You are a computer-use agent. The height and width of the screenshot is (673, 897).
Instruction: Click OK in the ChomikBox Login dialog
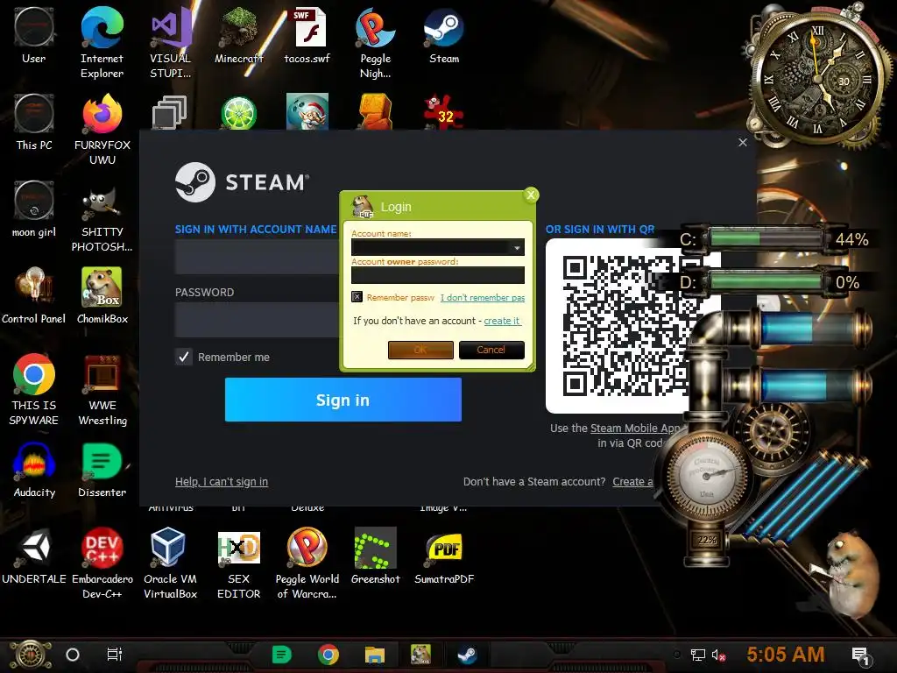coord(420,350)
